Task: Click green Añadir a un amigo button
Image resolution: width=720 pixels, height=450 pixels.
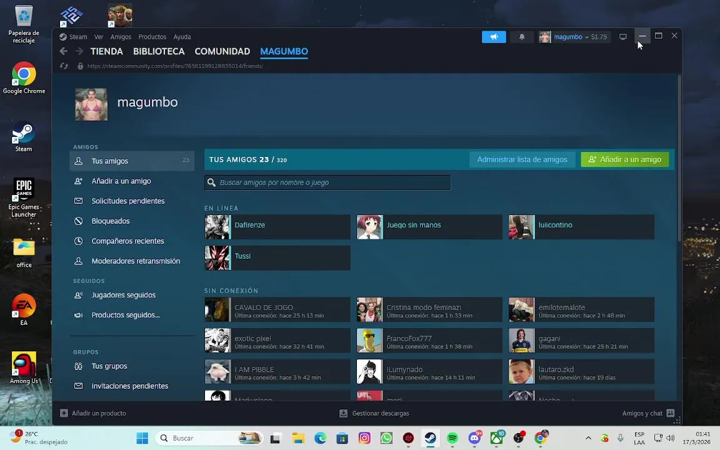Action: pyautogui.click(x=625, y=159)
